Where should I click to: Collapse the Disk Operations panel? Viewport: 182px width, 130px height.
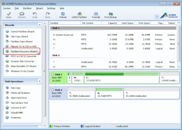point(40,81)
